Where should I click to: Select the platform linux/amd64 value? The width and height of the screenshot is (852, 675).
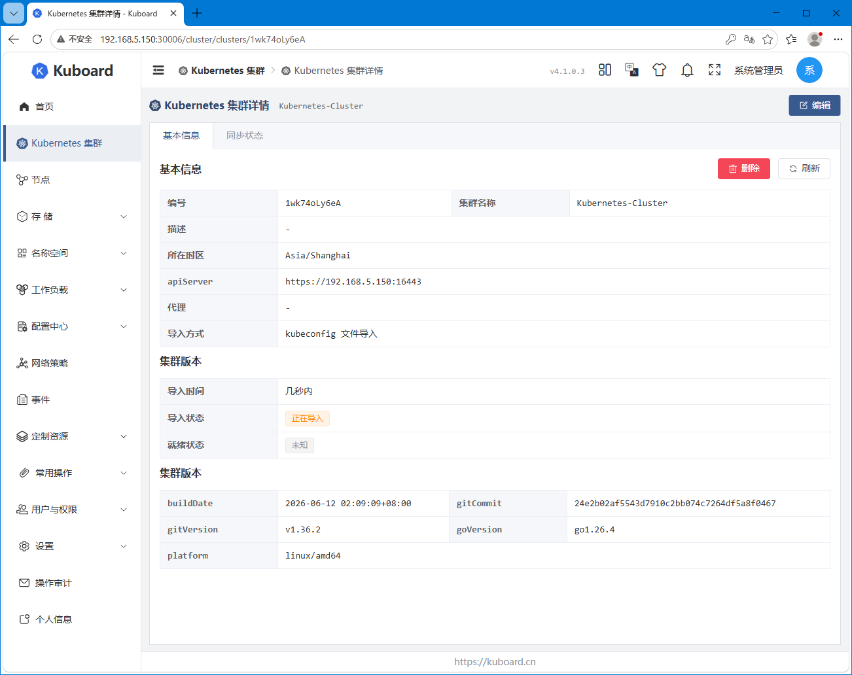pos(313,556)
